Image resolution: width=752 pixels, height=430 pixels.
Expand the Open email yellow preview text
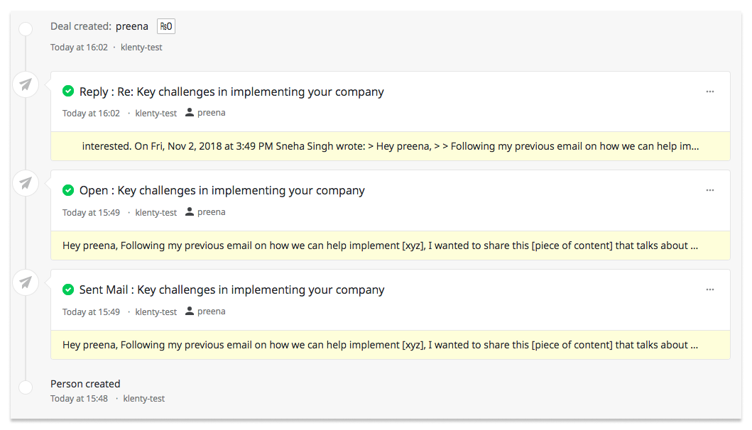(x=380, y=246)
